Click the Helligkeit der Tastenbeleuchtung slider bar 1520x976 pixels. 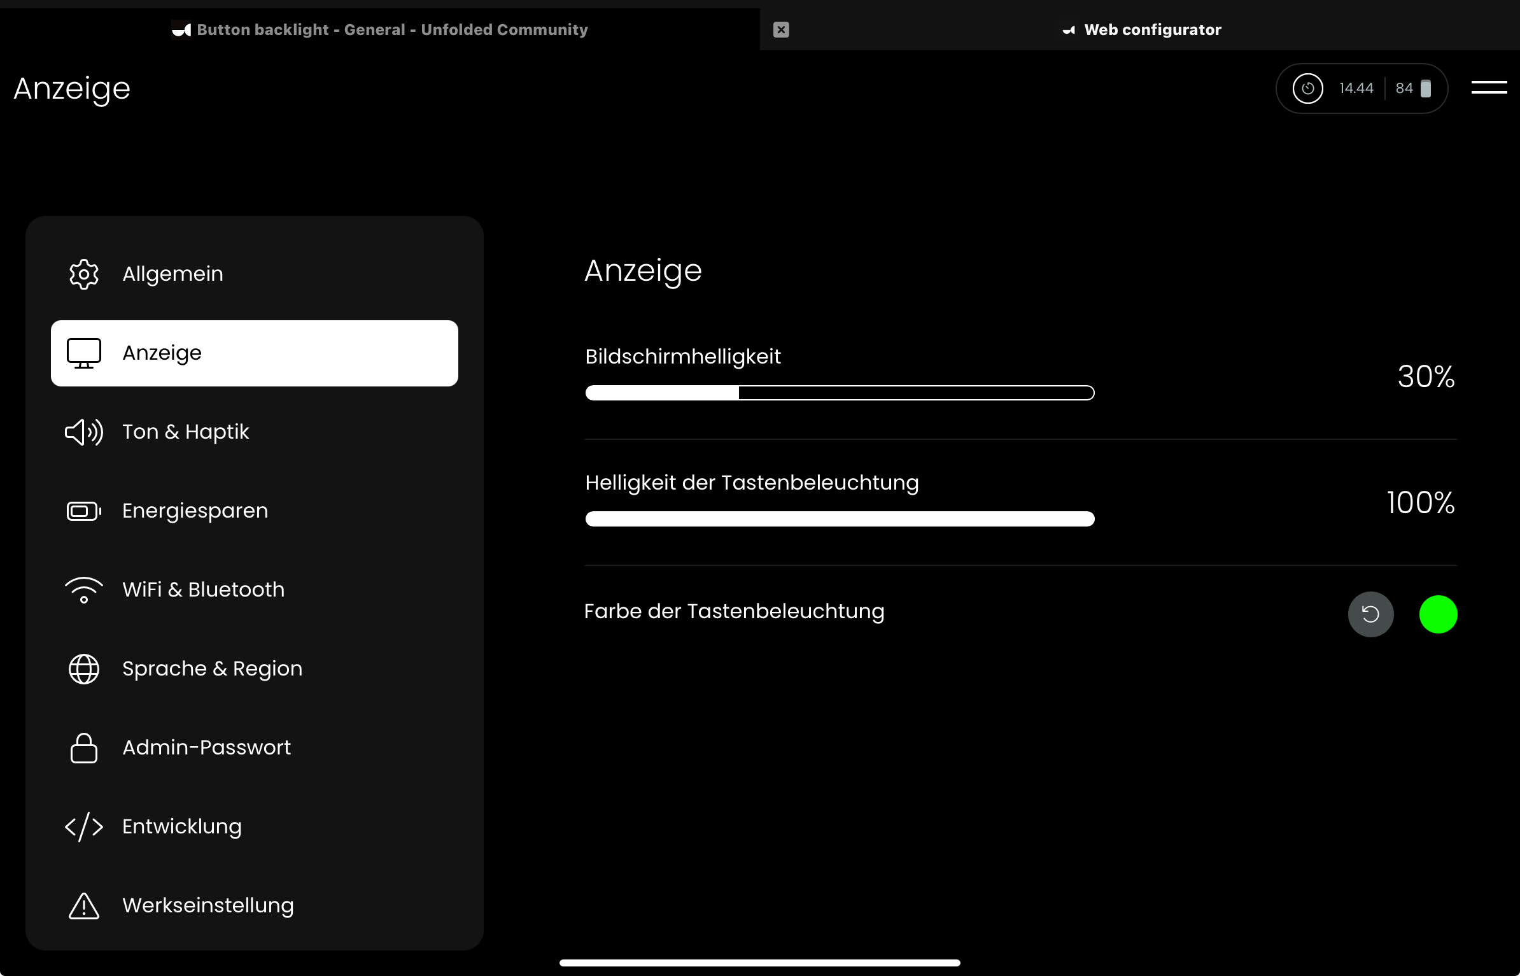pyautogui.click(x=840, y=519)
